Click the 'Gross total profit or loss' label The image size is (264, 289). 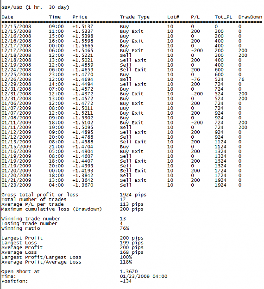[40, 195]
